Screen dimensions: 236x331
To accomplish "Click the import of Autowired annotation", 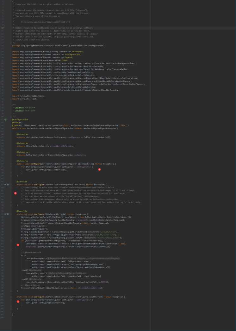I will coord(48,52).
